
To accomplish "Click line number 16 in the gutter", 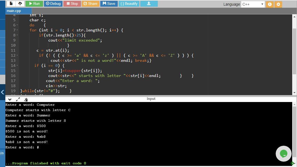I will pyautogui.click(x=13, y=76).
